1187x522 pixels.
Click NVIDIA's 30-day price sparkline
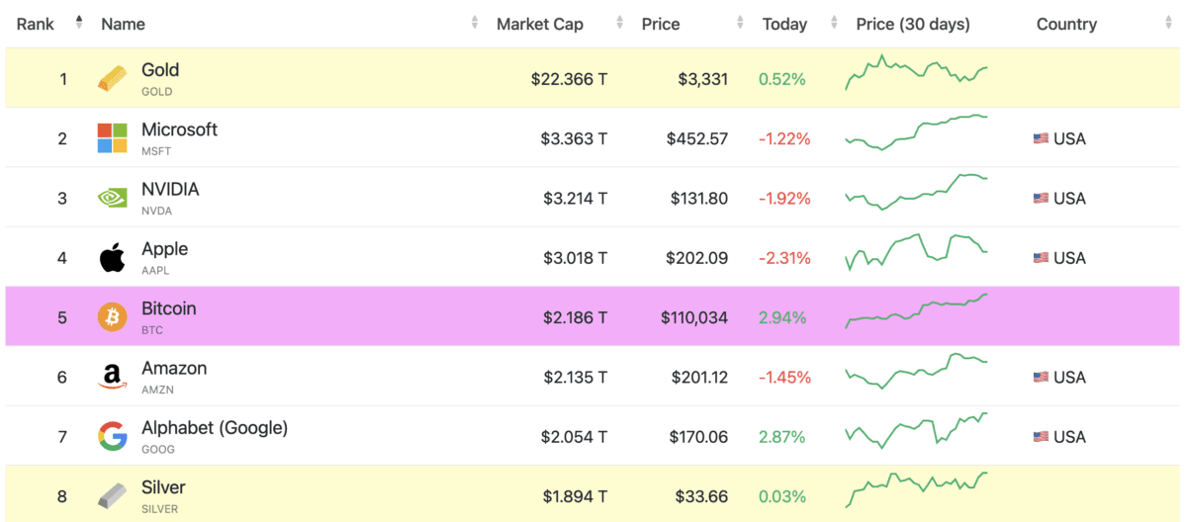(916, 192)
